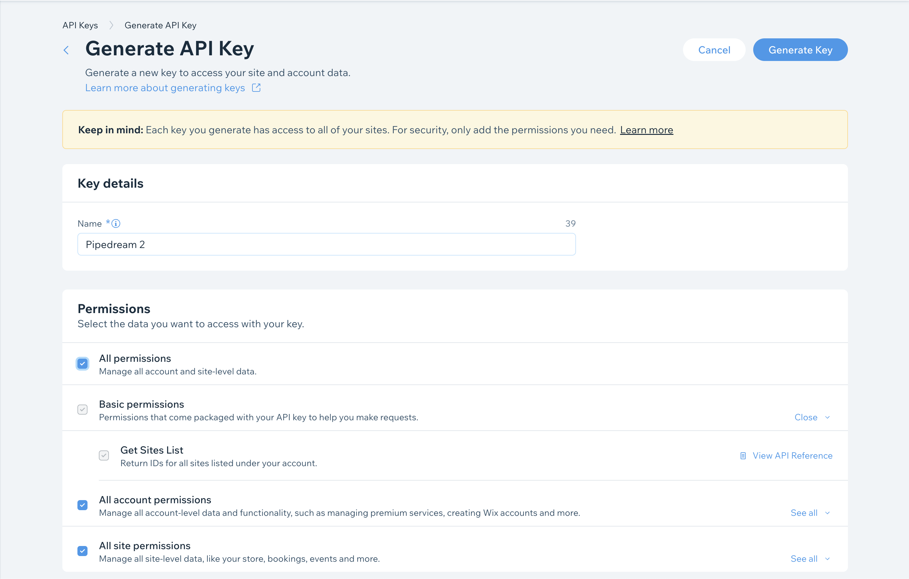
Task: Click the info icon next to Name
Action: pos(116,223)
